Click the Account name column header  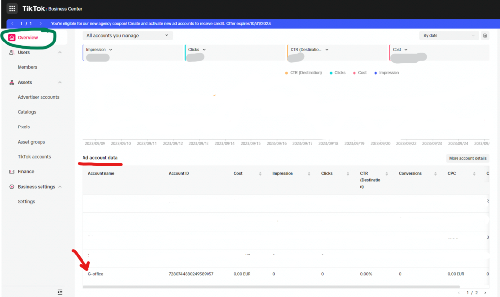(101, 173)
